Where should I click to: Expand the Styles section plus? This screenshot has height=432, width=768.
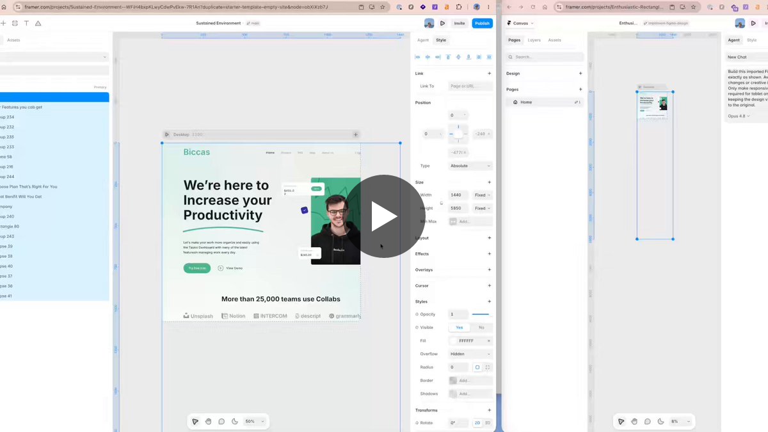(490, 301)
